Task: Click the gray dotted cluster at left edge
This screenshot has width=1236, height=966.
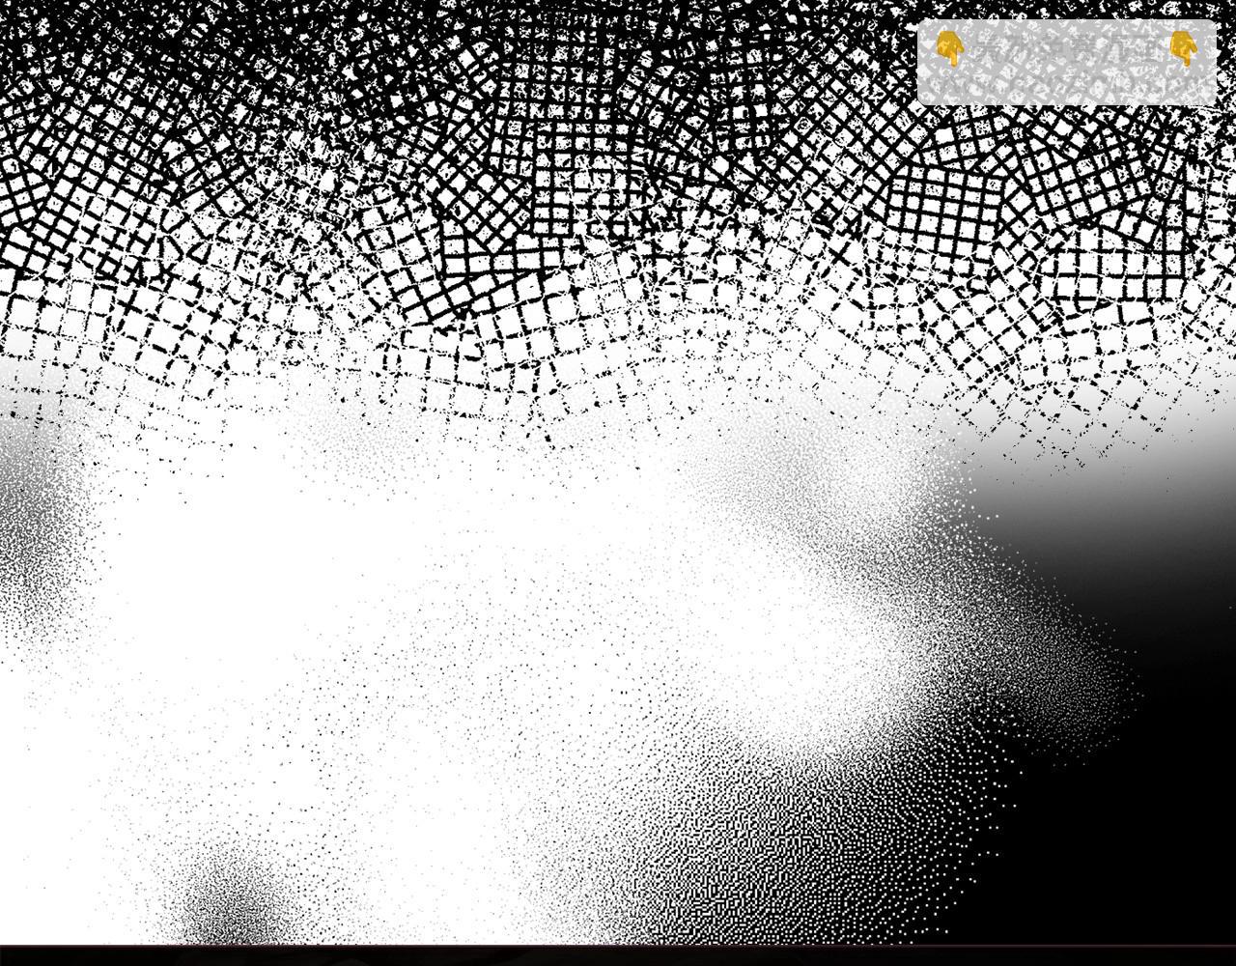Action: pos(34,541)
